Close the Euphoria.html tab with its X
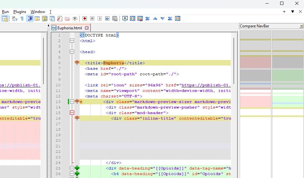 87,28
